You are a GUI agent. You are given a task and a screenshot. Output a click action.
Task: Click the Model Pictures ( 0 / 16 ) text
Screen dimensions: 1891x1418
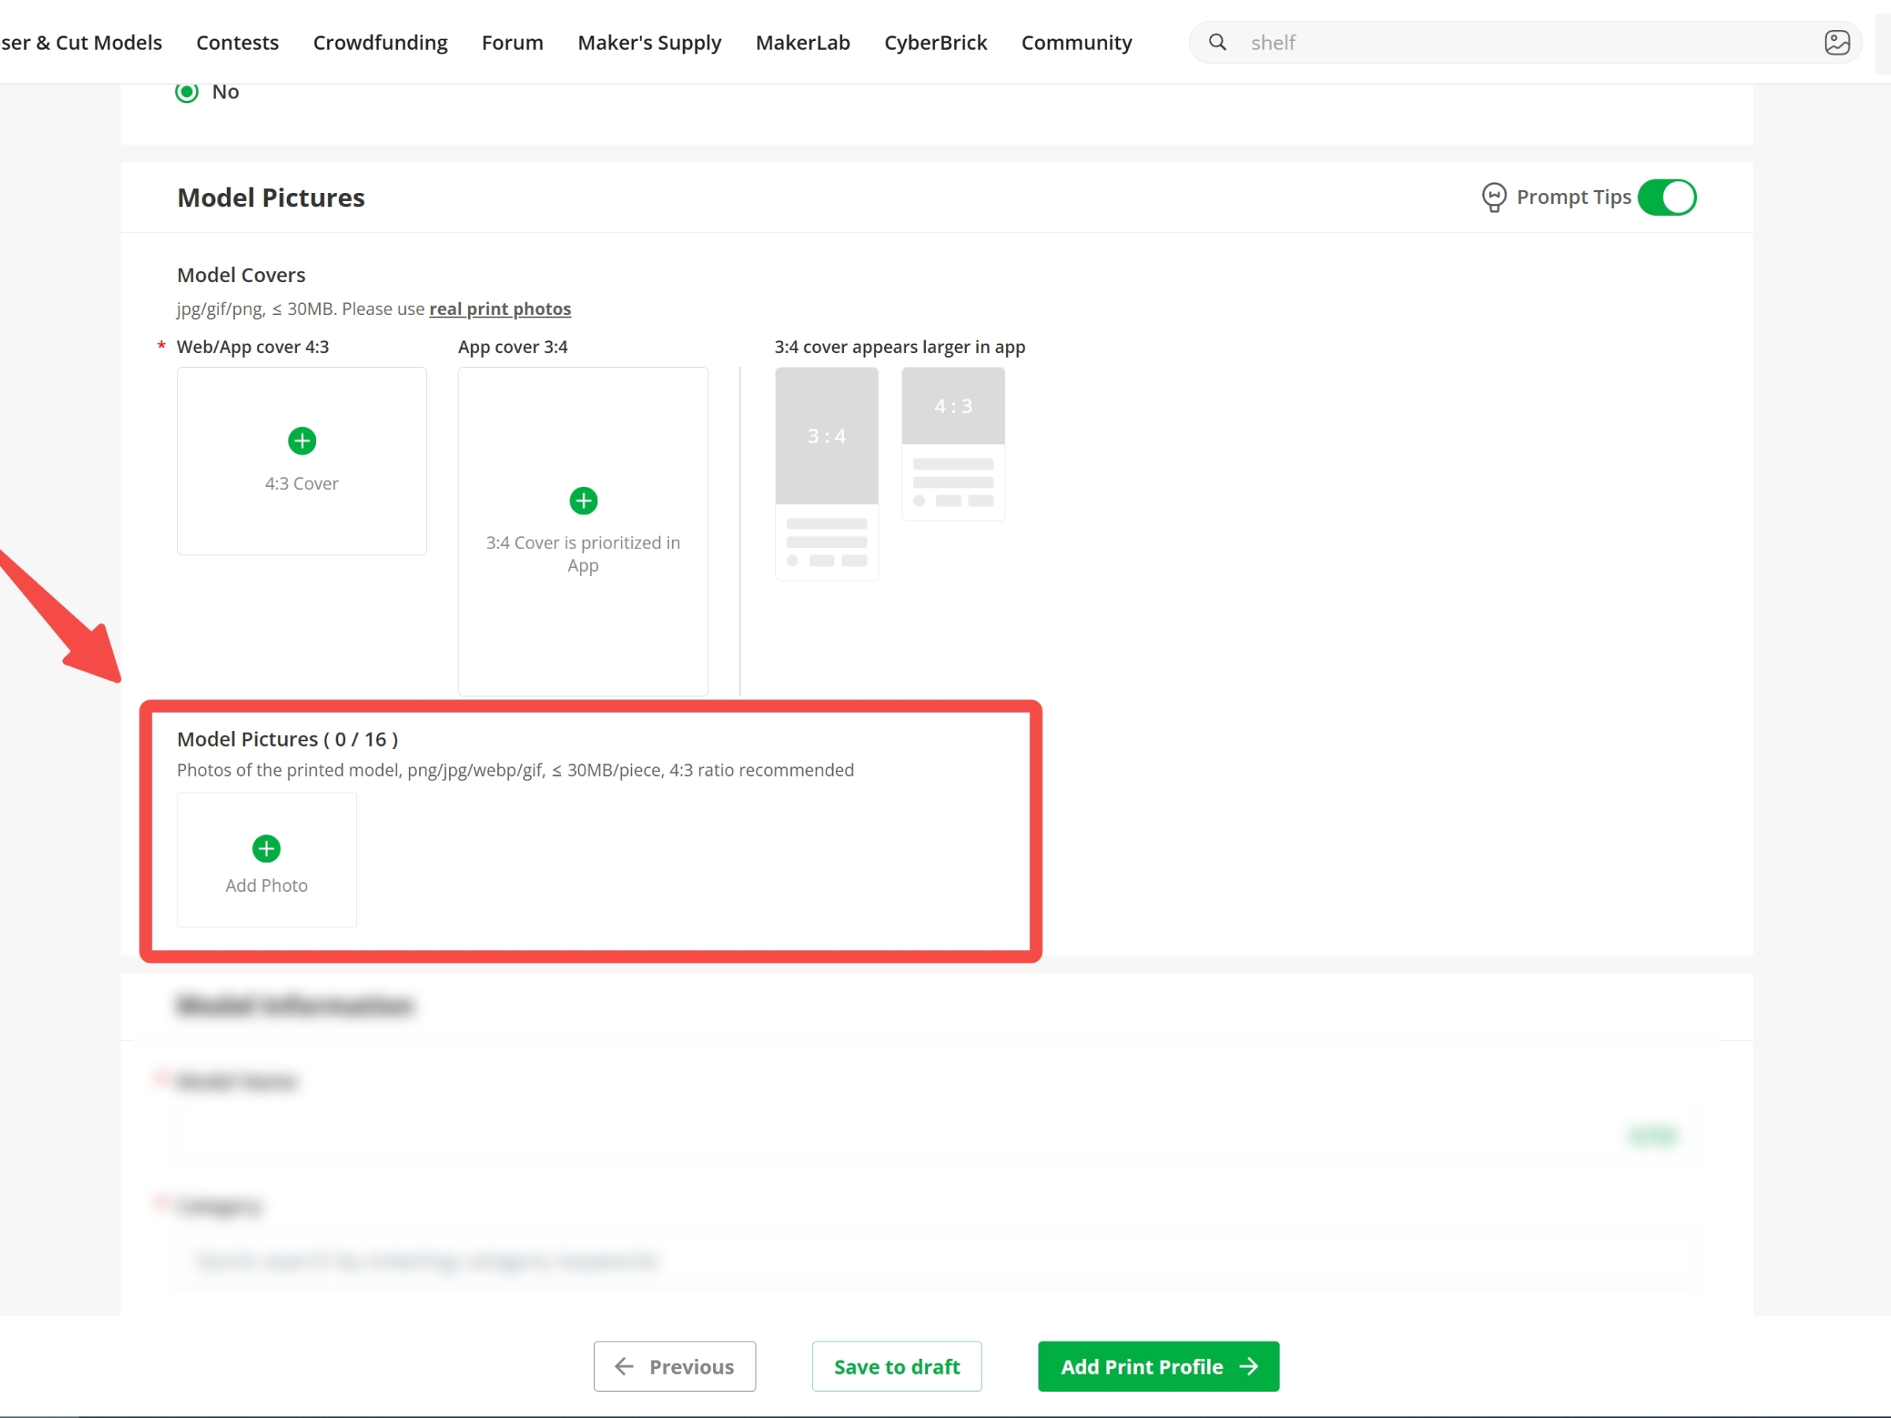[288, 738]
